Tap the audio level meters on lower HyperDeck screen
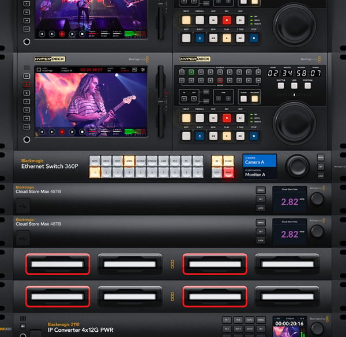Viewport: 346px width, 337px height. 135,132
